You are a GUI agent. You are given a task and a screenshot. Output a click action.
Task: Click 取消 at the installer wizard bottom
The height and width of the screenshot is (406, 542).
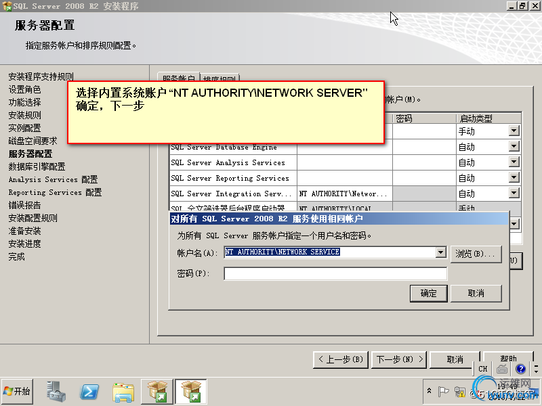click(x=455, y=360)
